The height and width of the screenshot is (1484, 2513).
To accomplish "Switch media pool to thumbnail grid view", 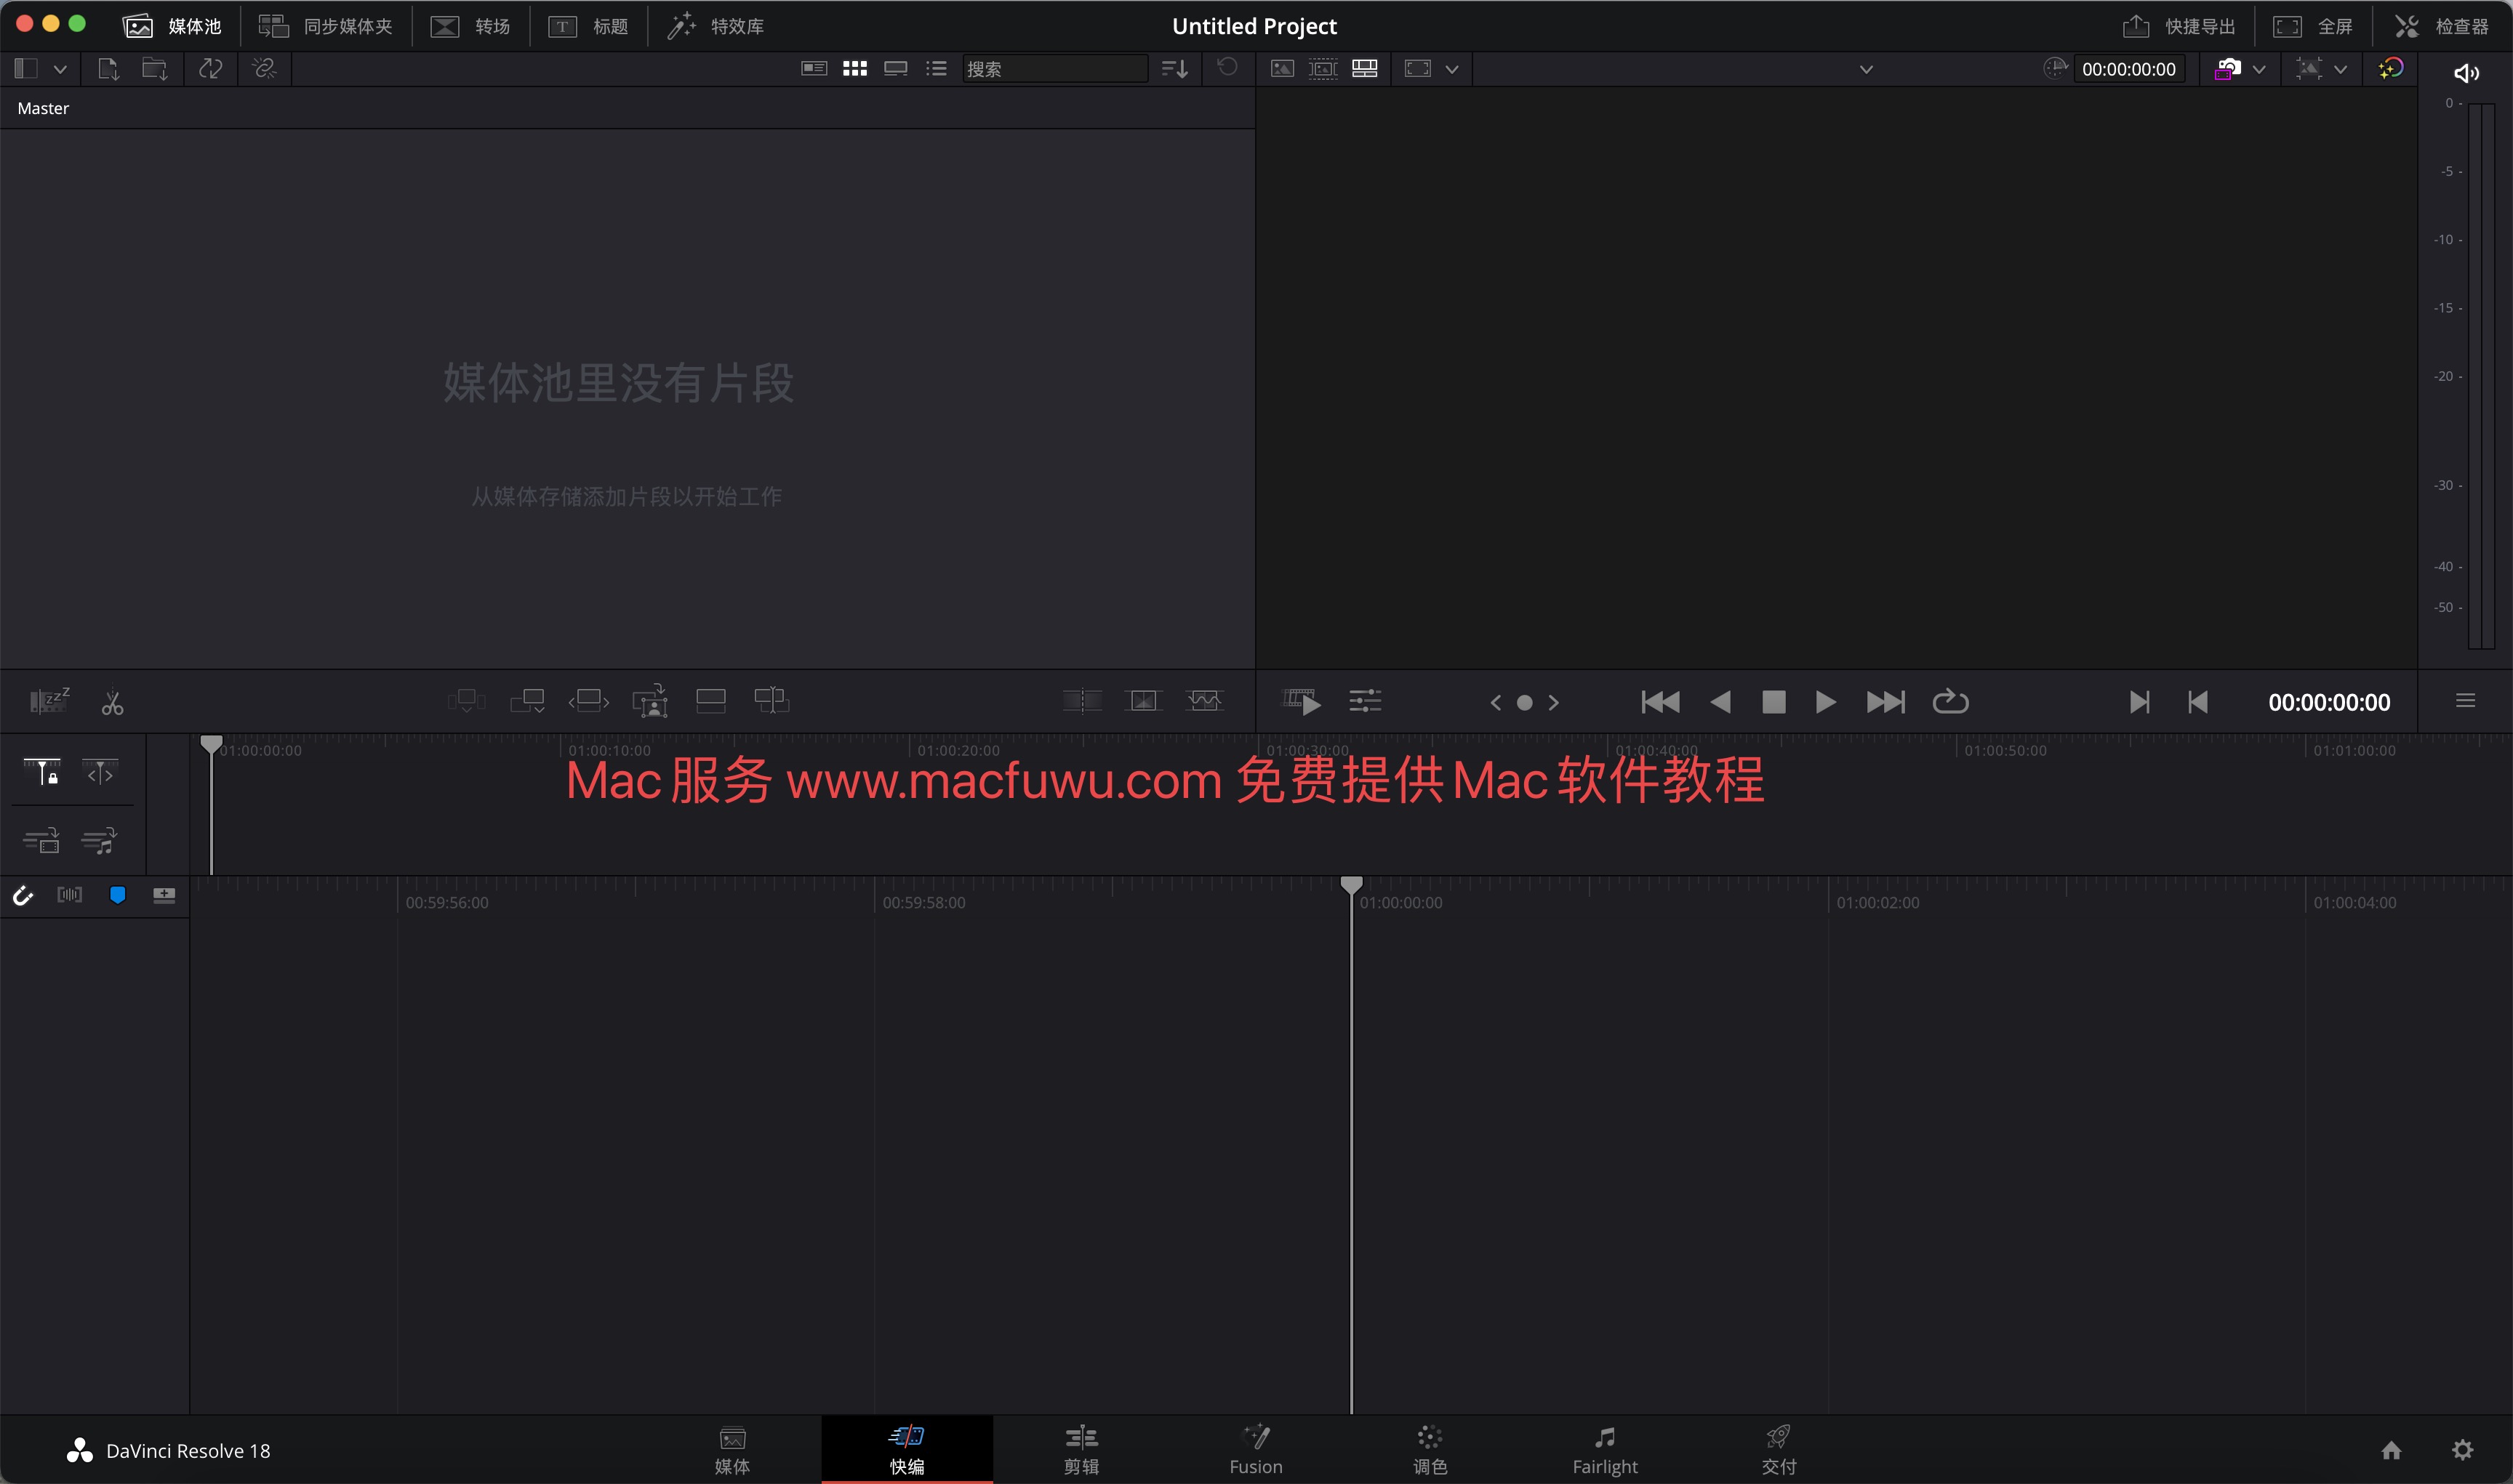I will 854,68.
